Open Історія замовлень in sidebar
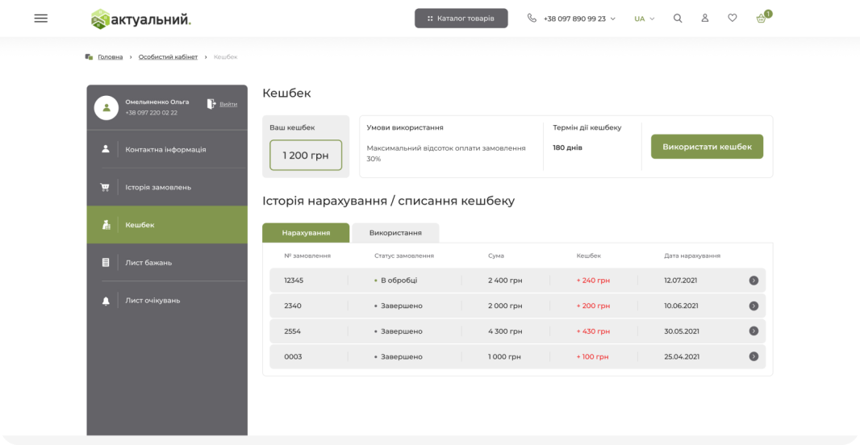 158,187
